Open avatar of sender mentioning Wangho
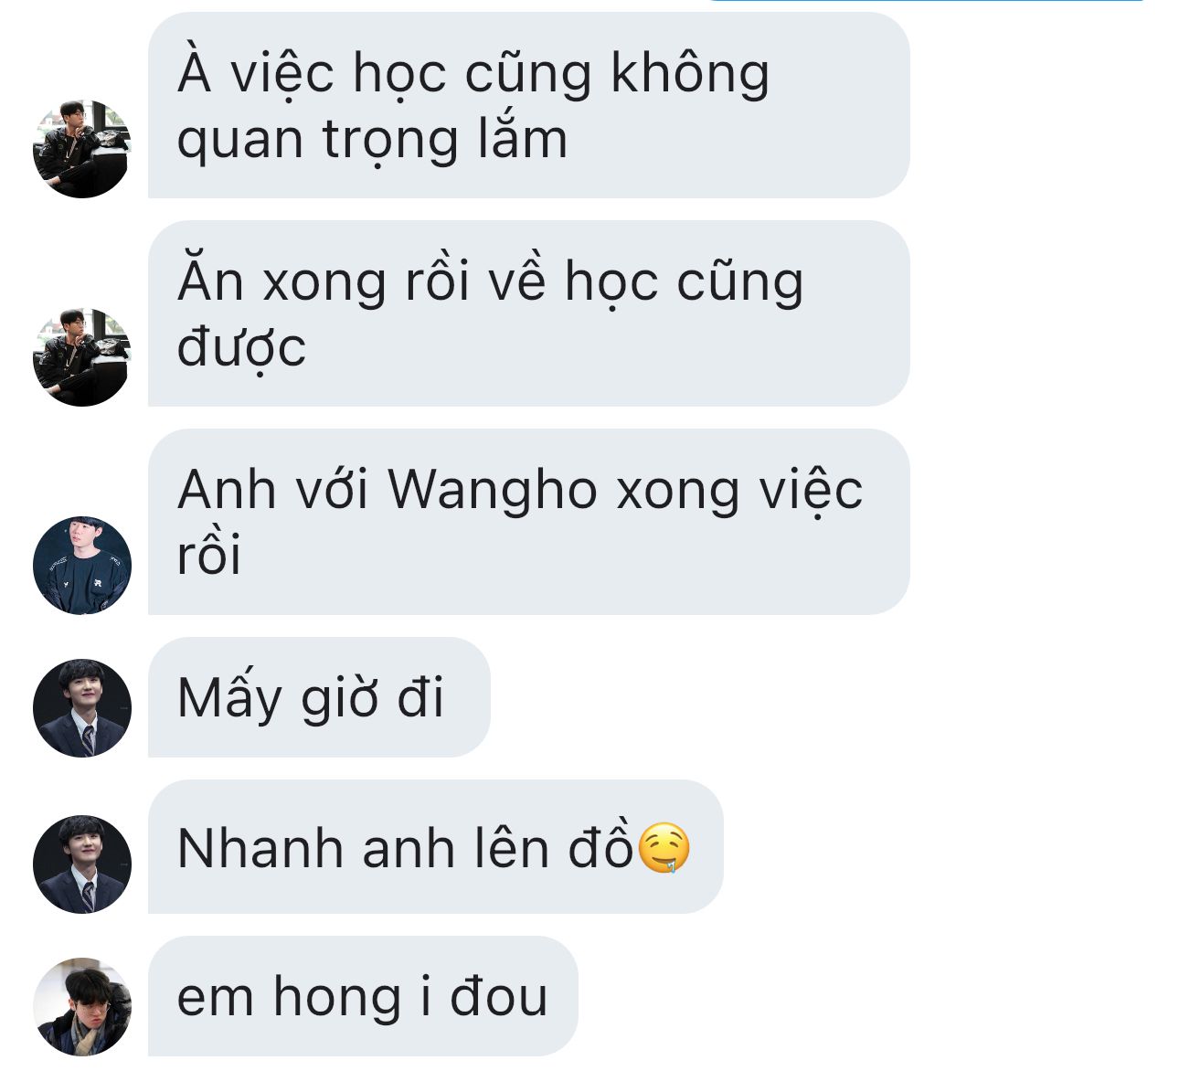This screenshot has width=1179, height=1071. point(82,566)
